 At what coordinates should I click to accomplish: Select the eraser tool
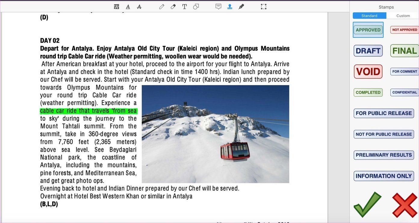click(x=173, y=7)
